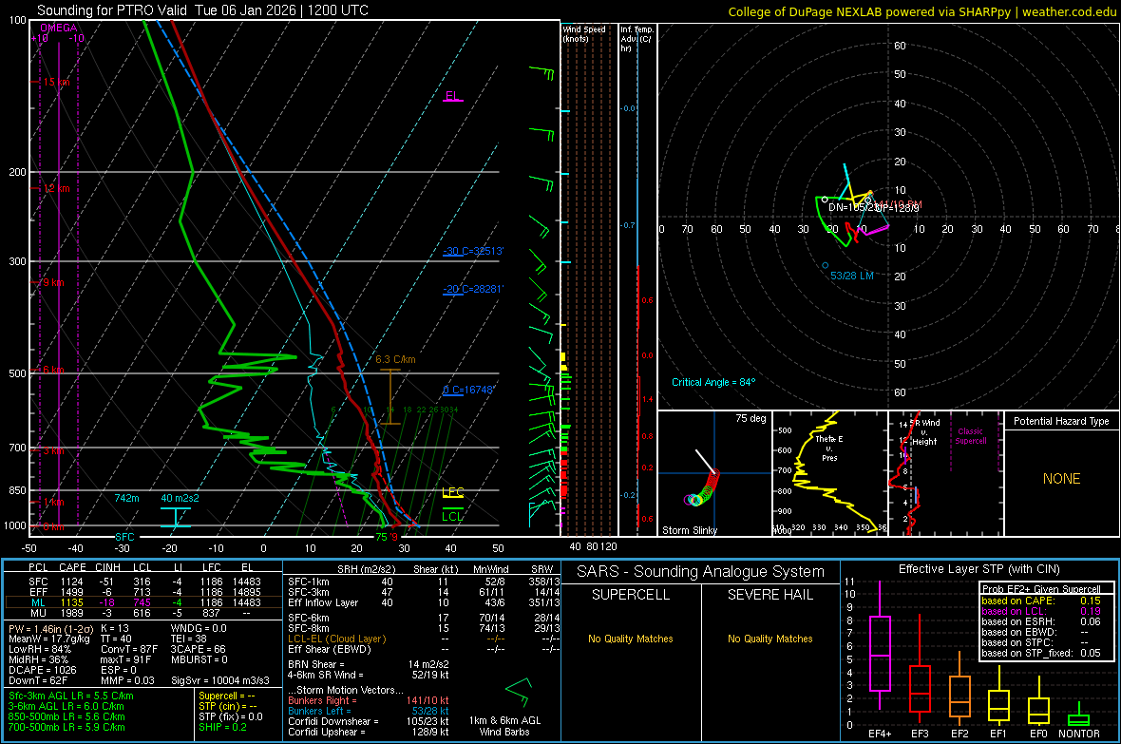Select the SEVERE HAIL column header
The image size is (1121, 744).
pos(769,595)
